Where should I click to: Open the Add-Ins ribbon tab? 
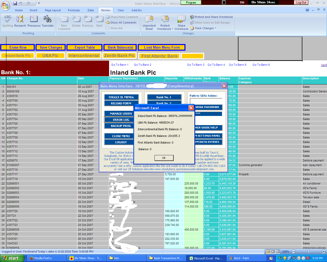[137, 10]
